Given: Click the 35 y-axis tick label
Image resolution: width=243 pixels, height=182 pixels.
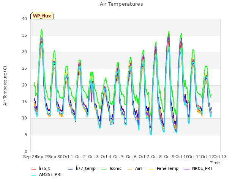Looking at the screenshot, I should pos(24,35).
